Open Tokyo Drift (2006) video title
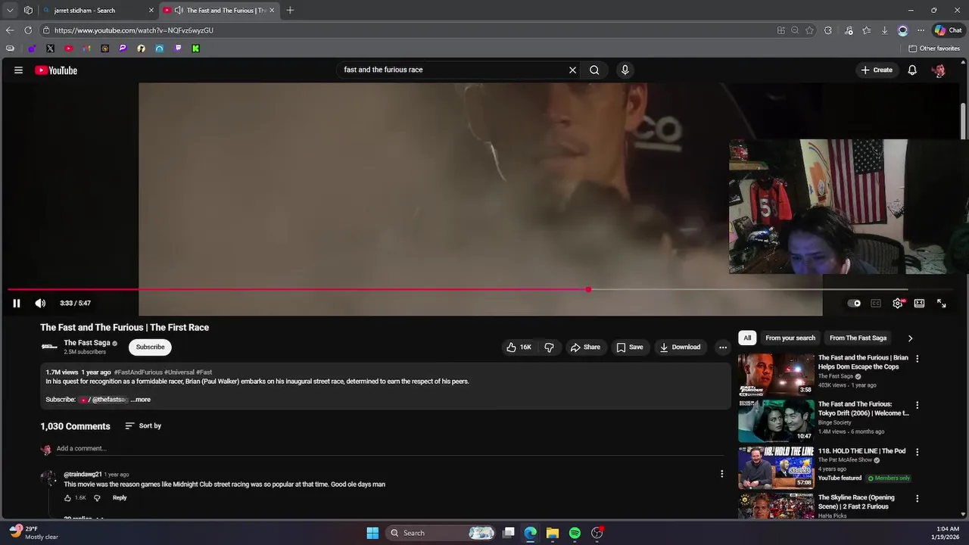Screen dimensions: 969x545 (x=863, y=409)
